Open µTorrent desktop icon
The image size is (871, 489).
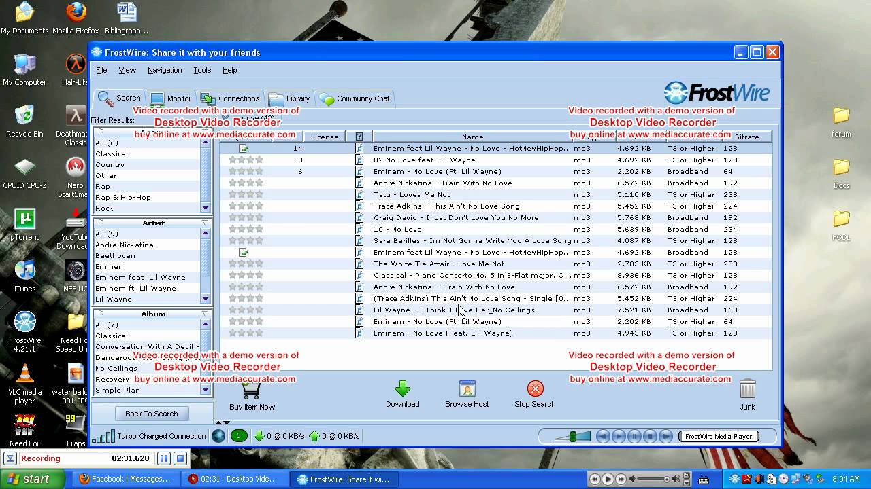(x=25, y=219)
